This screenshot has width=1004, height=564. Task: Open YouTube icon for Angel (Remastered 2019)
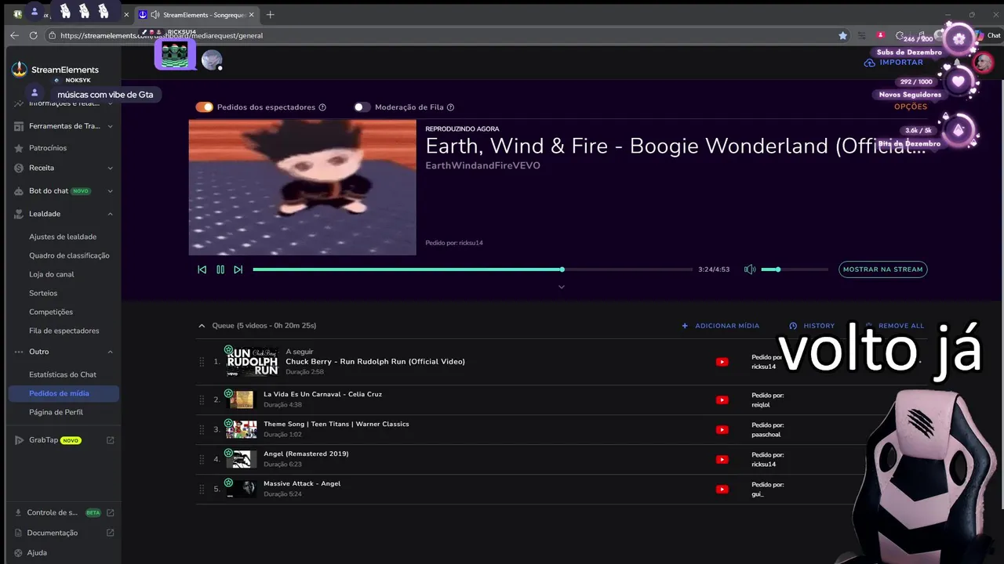[722, 460]
